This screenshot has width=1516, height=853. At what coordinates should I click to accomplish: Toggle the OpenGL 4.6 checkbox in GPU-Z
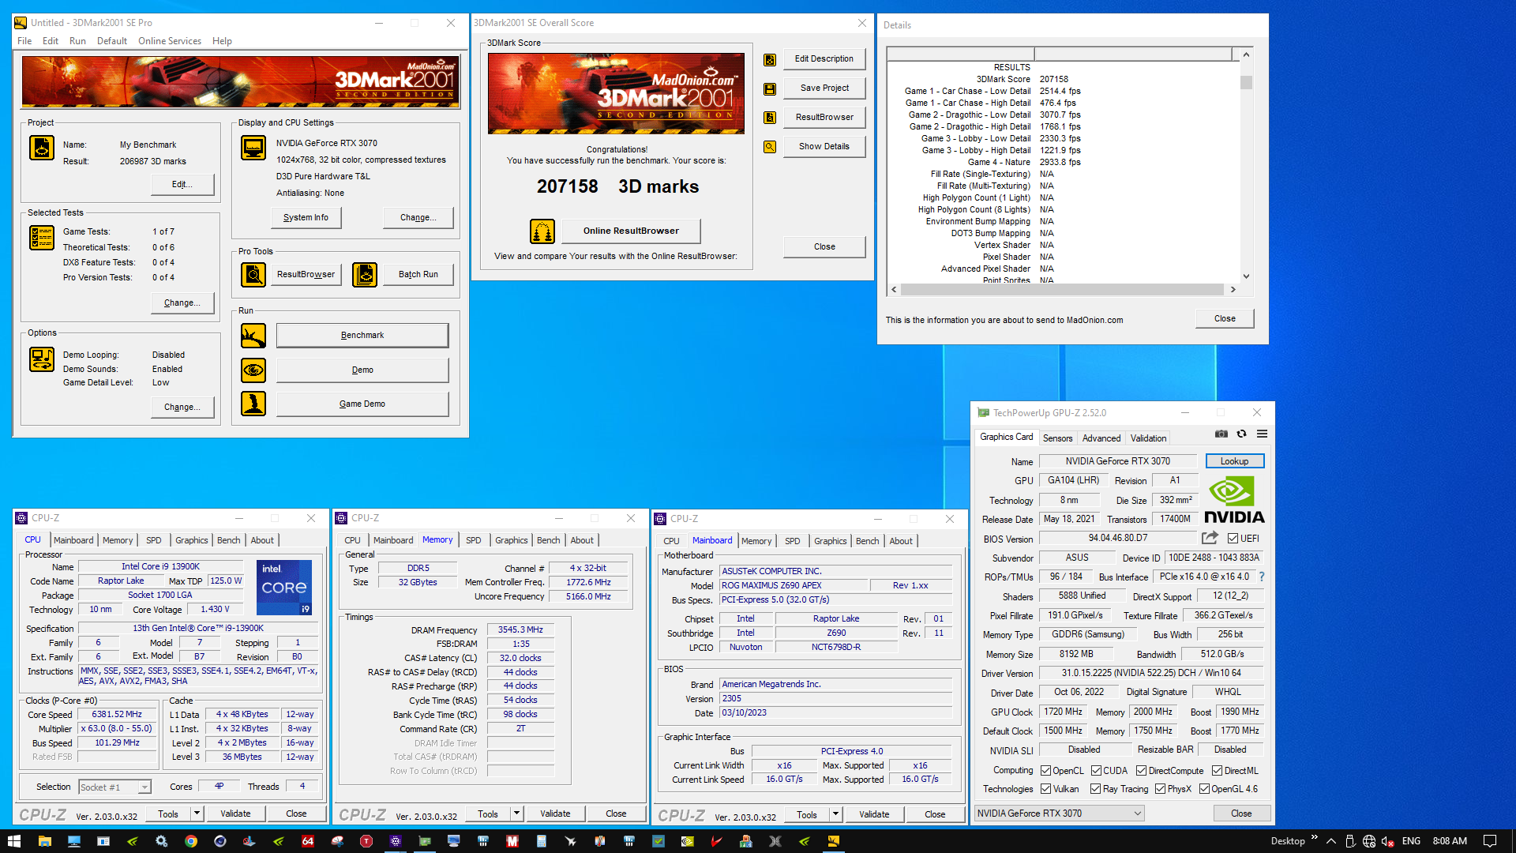pos(1204,789)
